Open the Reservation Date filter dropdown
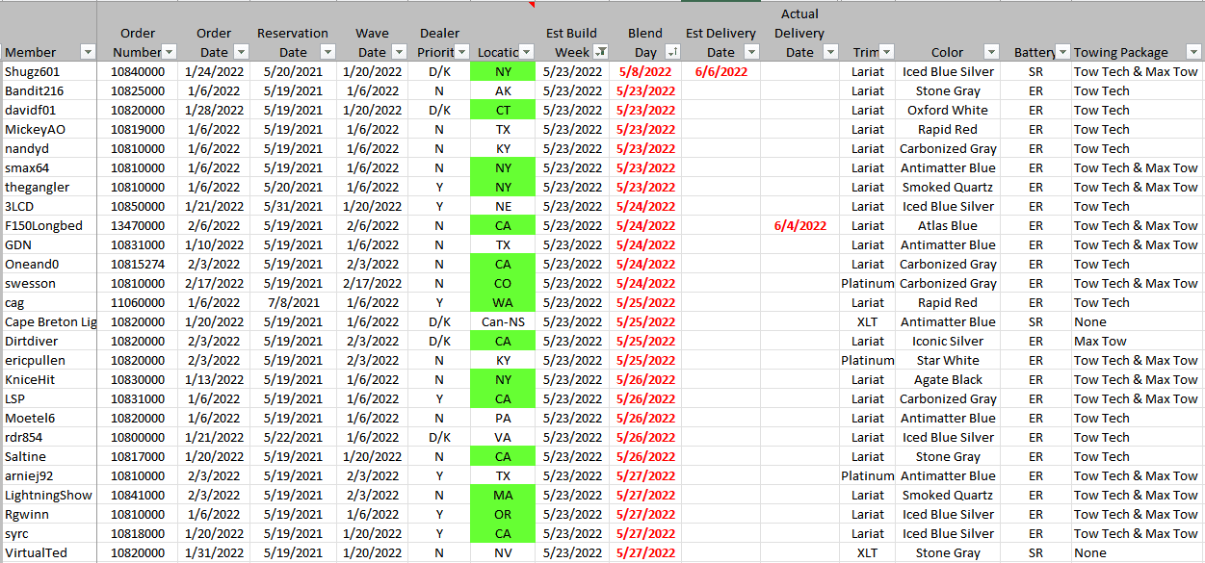Viewport: 1205px width, 563px height. 327,52
